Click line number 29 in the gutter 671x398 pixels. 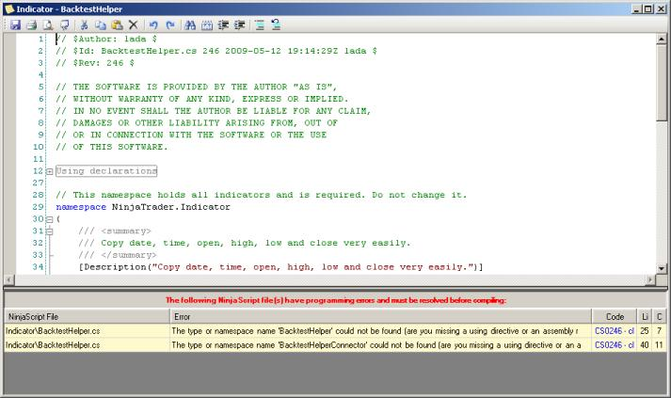click(38, 207)
